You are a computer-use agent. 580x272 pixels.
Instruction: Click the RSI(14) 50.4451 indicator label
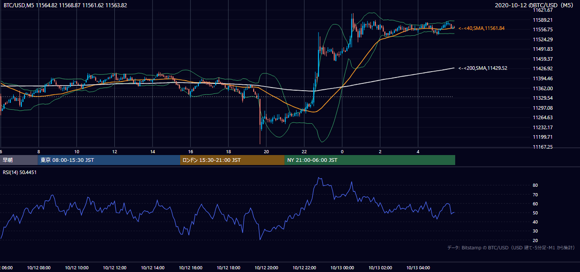(x=20, y=172)
